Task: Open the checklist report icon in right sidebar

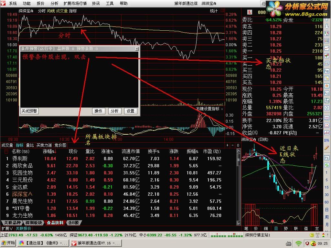Action: point(326,33)
